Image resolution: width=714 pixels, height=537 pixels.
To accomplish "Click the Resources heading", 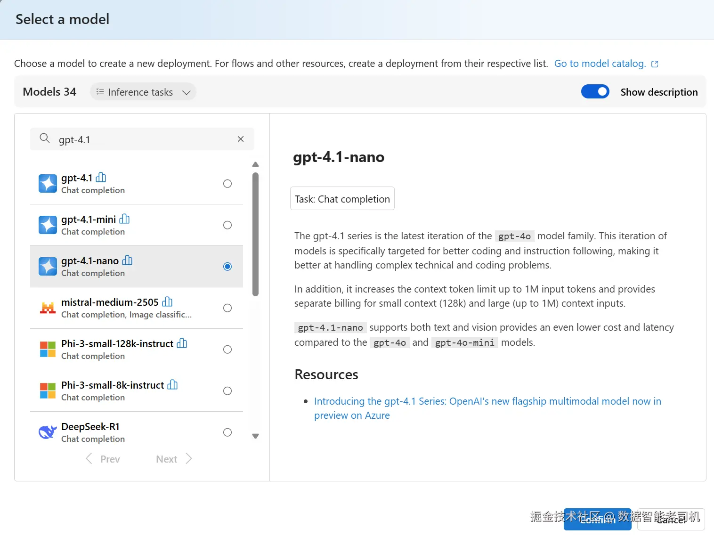I will click(x=326, y=374).
